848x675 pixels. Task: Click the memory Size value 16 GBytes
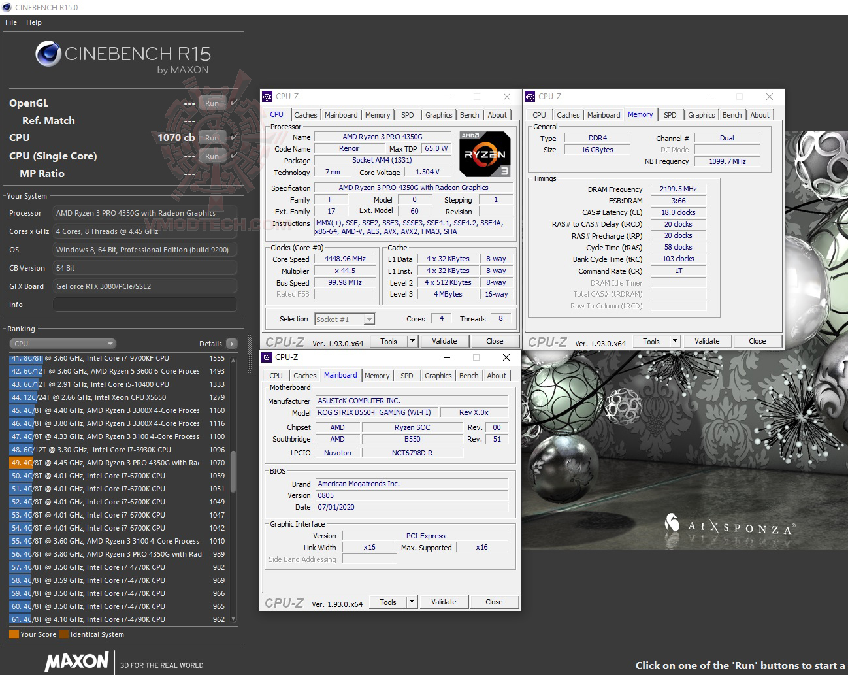pyautogui.click(x=598, y=150)
